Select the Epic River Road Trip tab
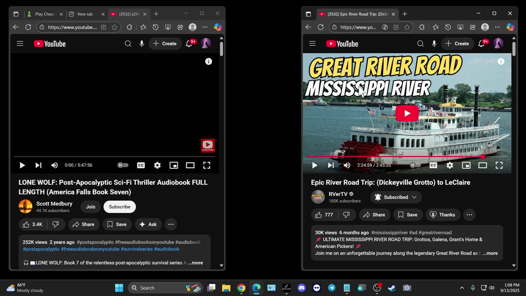Viewport: 526px width, 296px height. pyautogui.click(x=357, y=14)
